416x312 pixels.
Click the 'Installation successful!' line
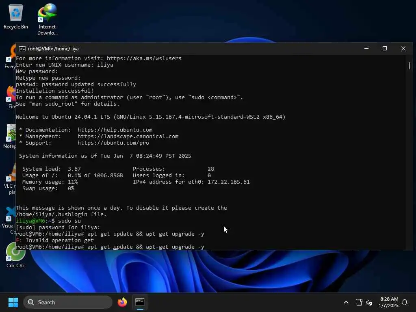pos(55,91)
